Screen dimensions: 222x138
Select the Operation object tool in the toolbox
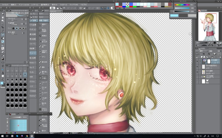pos(2,20)
